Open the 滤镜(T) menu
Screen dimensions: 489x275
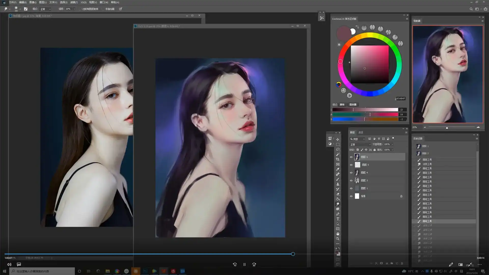click(x=74, y=2)
